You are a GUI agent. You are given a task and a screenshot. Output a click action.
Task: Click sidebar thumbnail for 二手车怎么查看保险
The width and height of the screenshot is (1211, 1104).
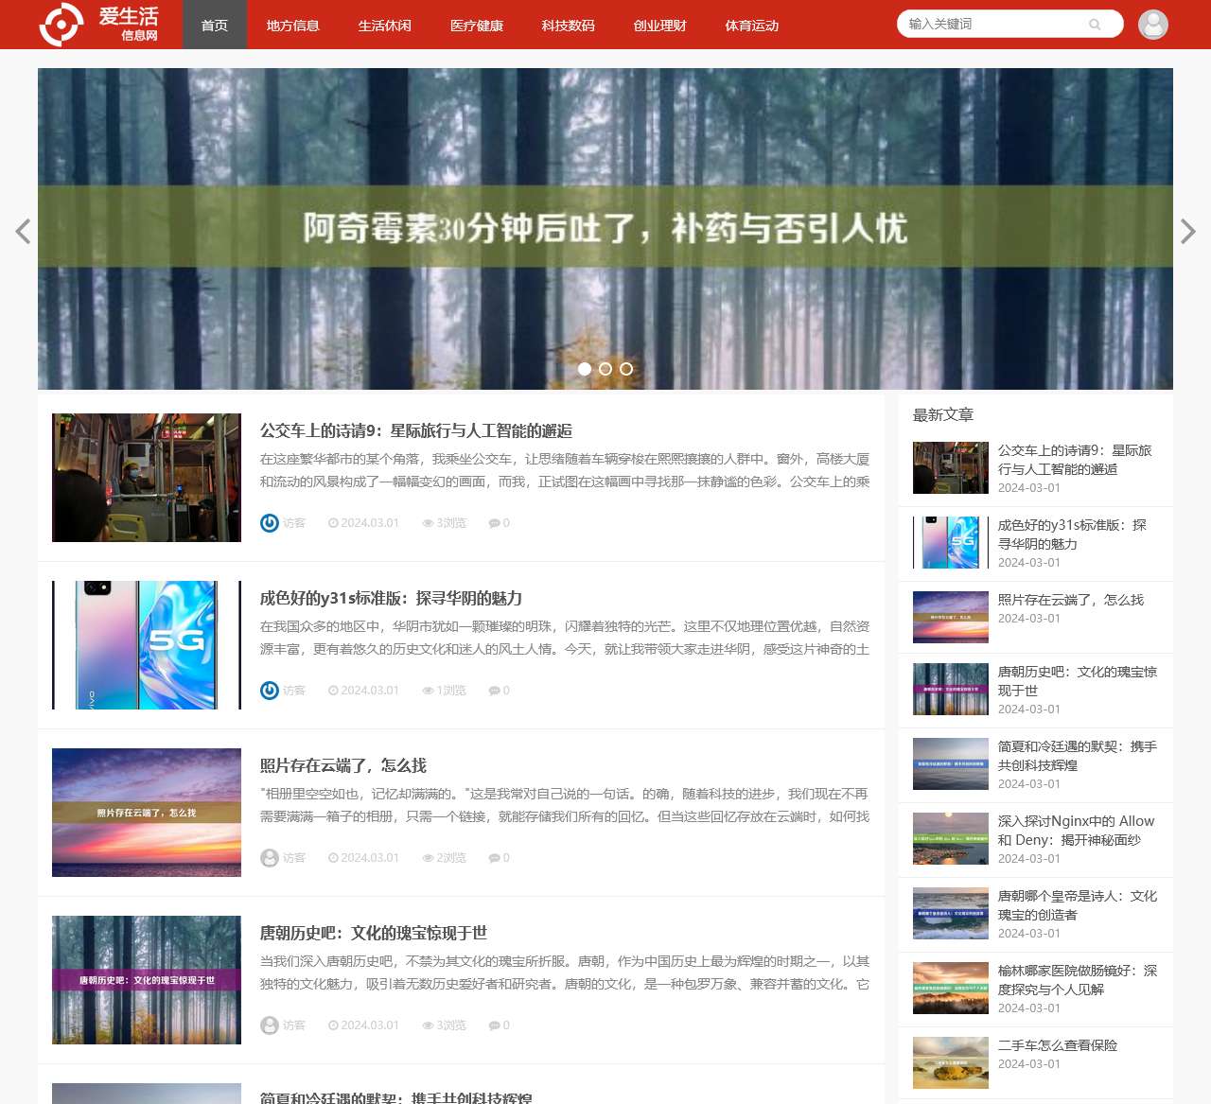point(951,1063)
